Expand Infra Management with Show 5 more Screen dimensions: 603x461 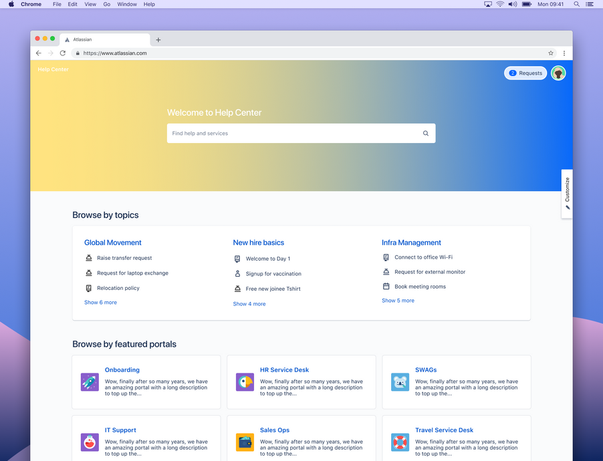click(x=398, y=300)
